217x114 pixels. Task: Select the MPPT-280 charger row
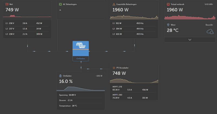[134, 96]
